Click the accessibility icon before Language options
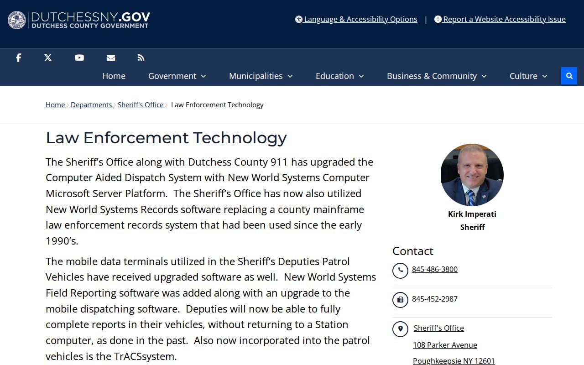This screenshot has width=584, height=365. pos(299,19)
